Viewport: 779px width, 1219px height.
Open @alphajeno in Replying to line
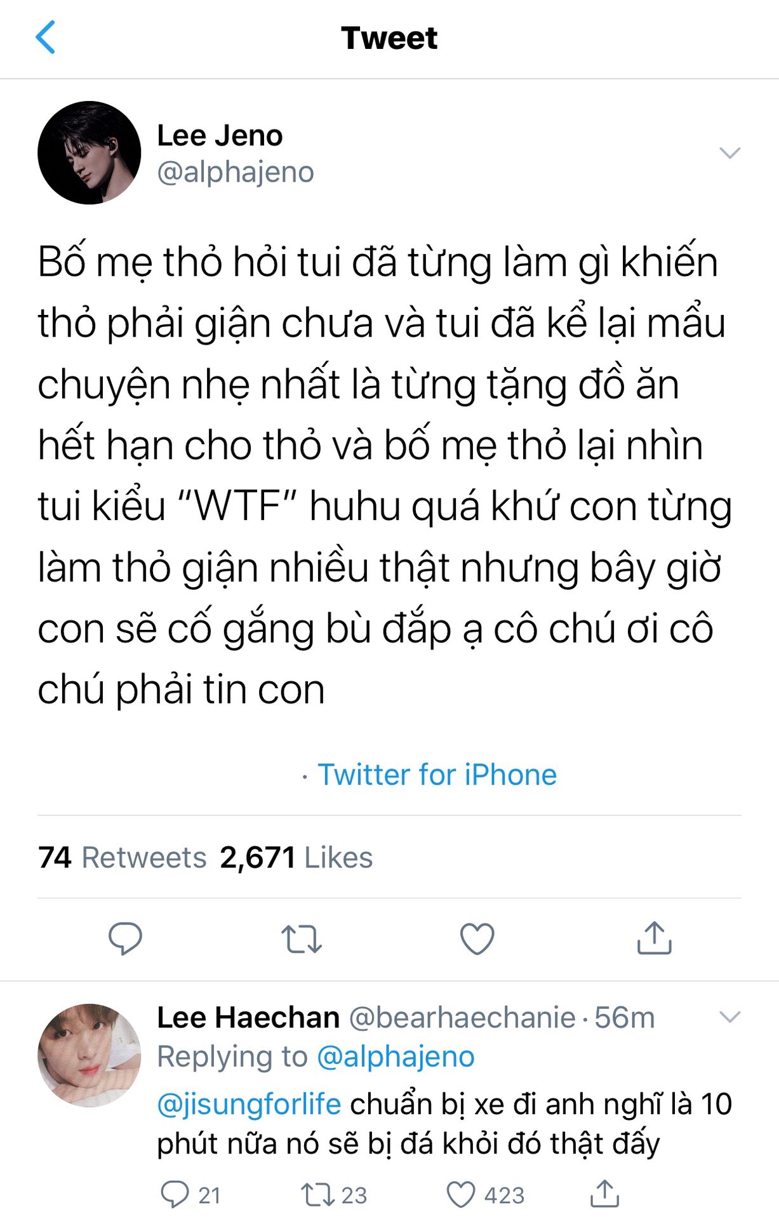(x=396, y=1057)
